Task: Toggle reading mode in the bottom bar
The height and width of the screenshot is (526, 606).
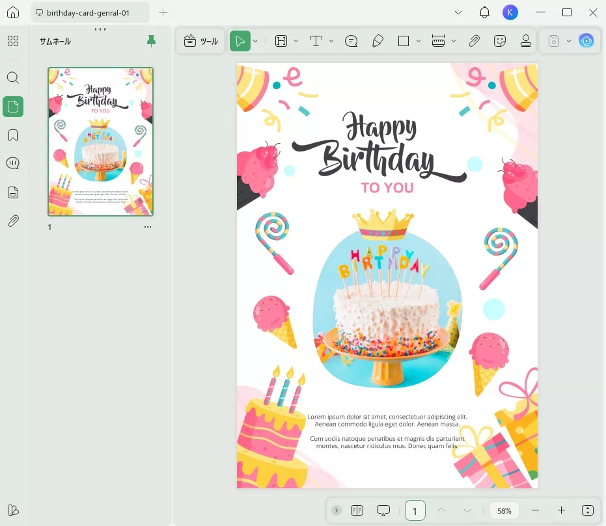Action: coord(357,510)
